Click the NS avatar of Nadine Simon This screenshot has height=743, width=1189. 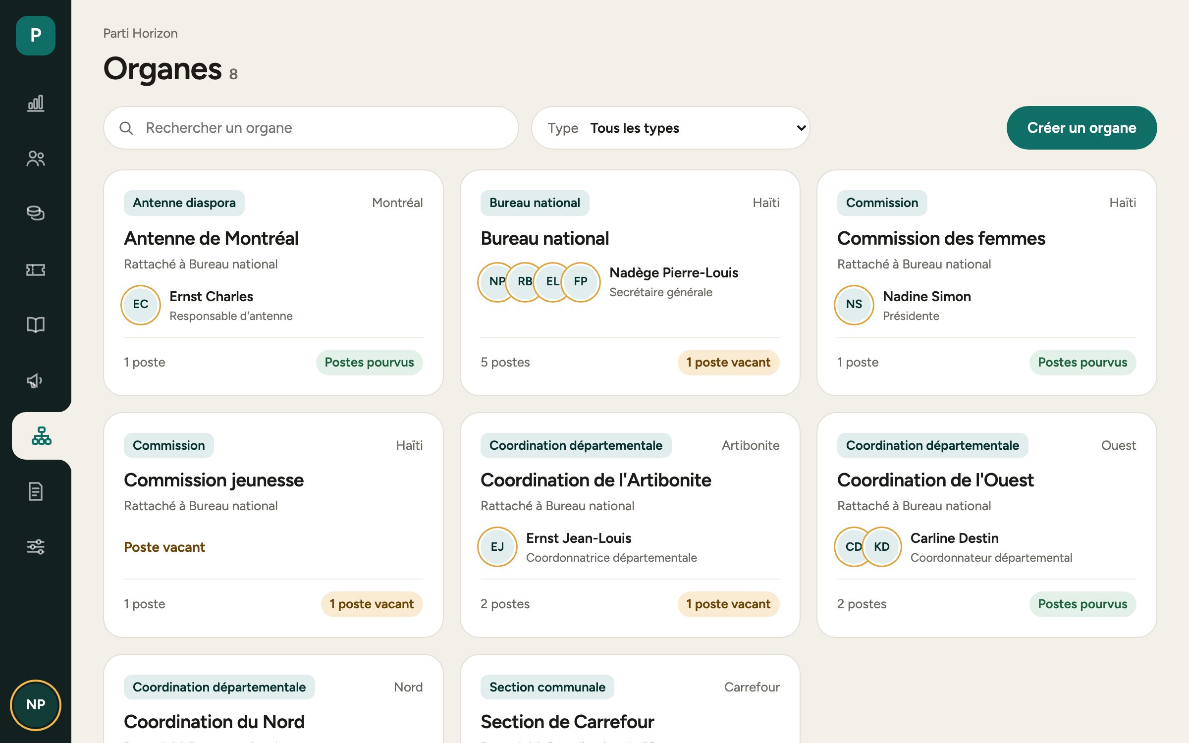(854, 305)
